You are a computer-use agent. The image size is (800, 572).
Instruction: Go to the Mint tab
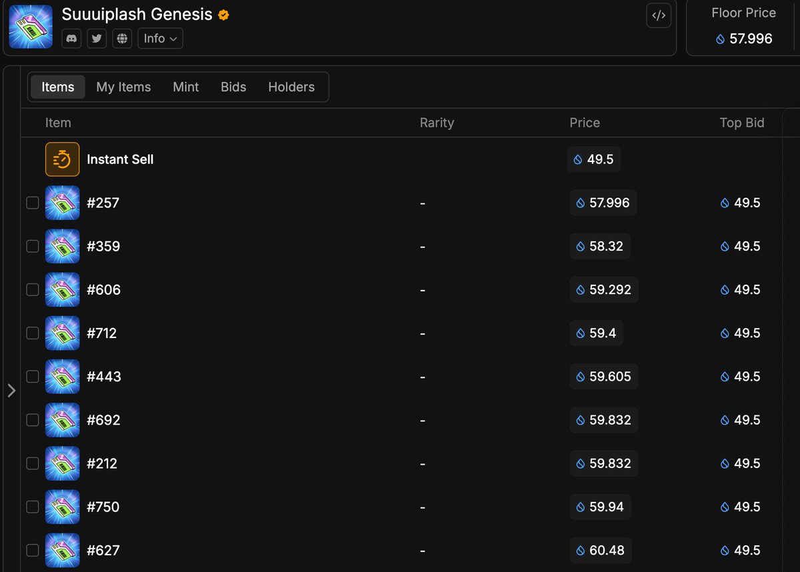[x=185, y=87]
